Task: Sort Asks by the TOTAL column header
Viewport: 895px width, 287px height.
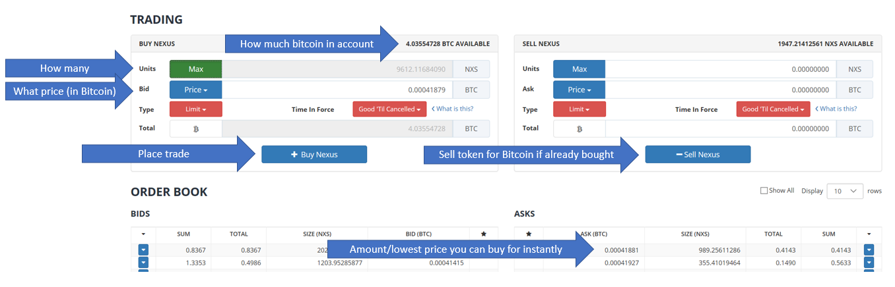Action: pyautogui.click(x=774, y=234)
